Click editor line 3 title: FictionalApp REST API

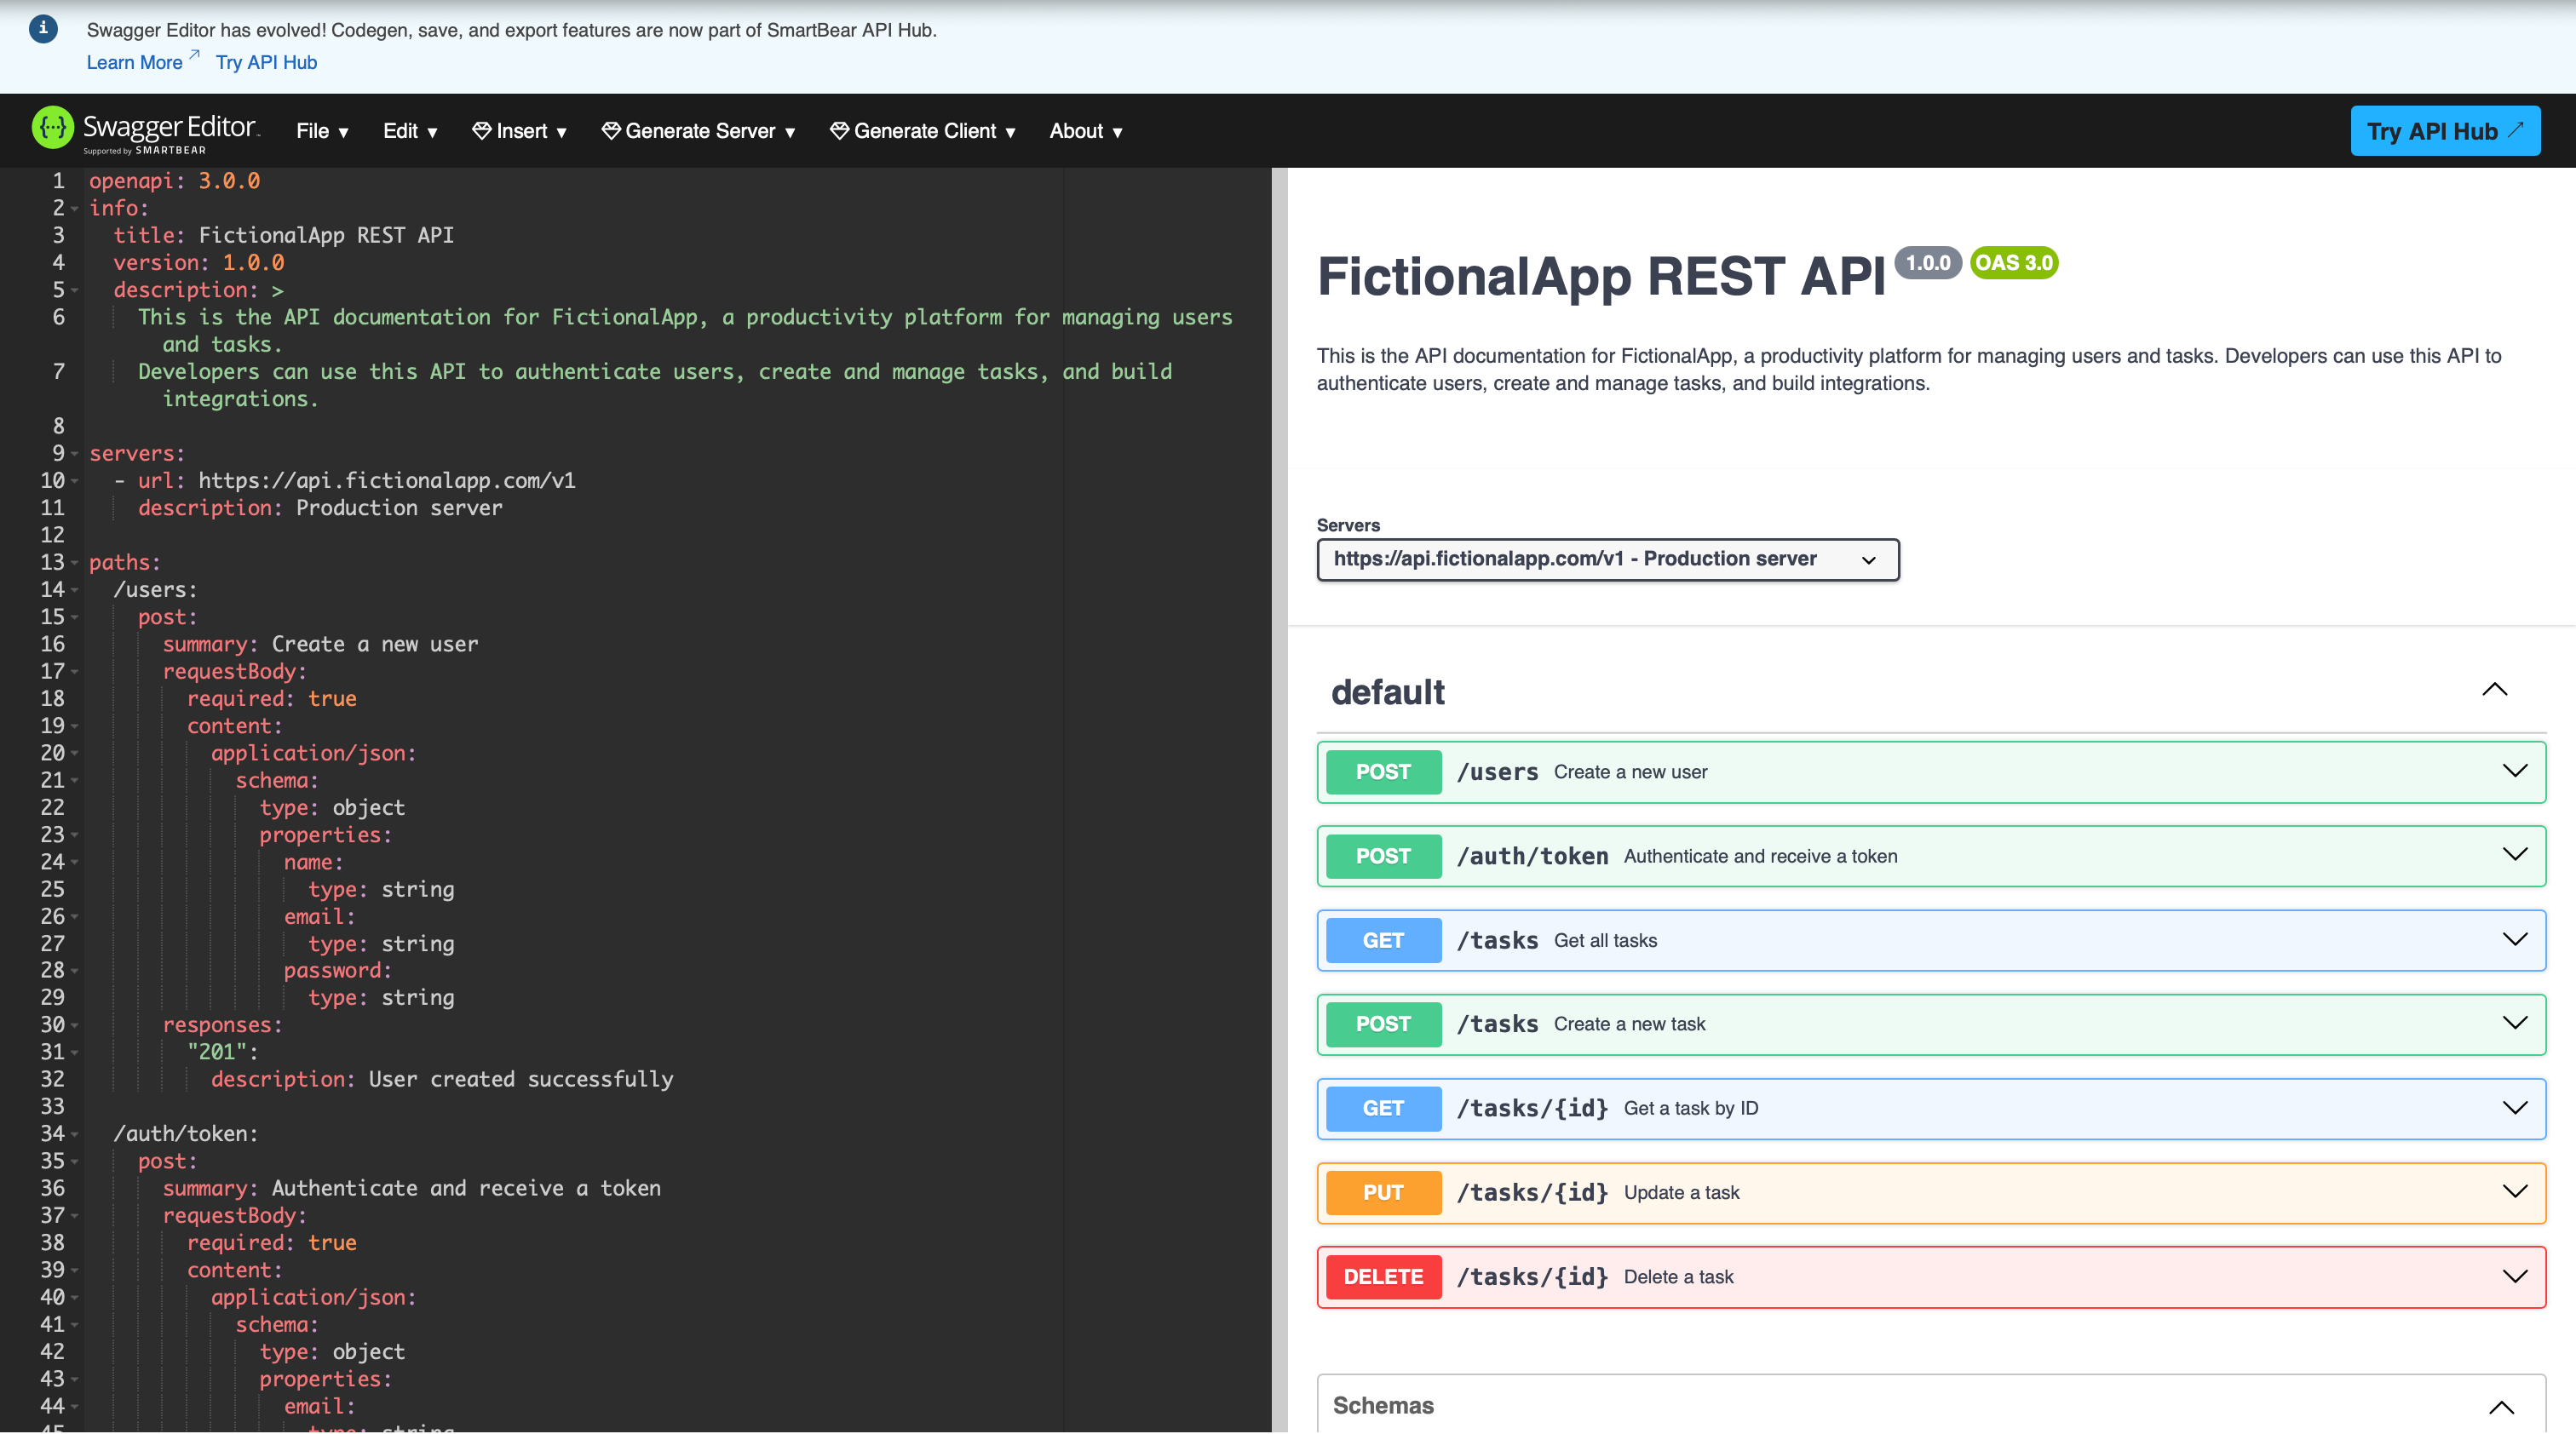tap(283, 235)
